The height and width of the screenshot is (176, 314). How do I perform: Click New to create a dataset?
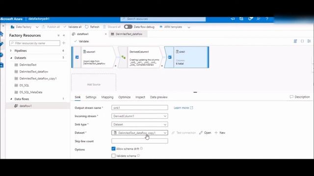[220, 132]
